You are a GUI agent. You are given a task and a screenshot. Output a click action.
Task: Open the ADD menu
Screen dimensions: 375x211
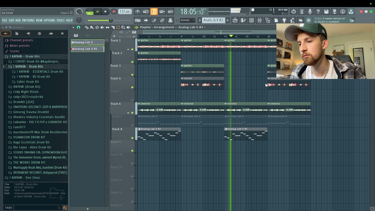pyautogui.click(x=18, y=21)
